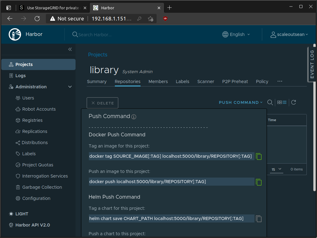This screenshot has width=317, height=238.
Task: Switch to the Repositories tab
Action: [x=128, y=82]
